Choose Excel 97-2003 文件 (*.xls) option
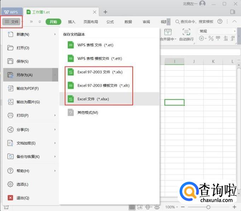 tap(100, 72)
